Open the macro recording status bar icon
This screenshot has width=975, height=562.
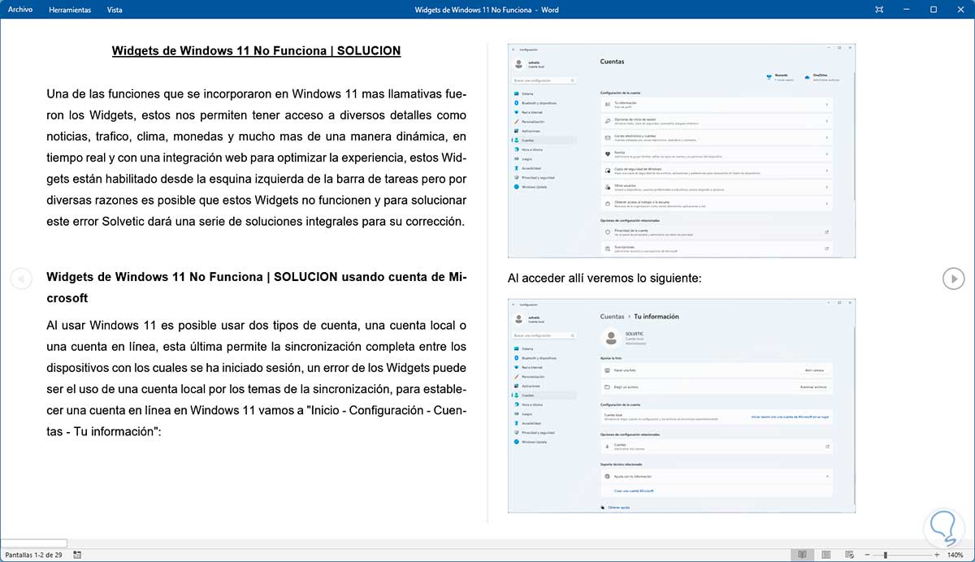[x=77, y=555]
